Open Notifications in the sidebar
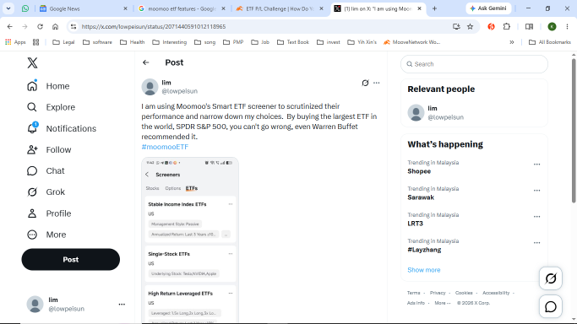This screenshot has width=577, height=324. (x=62, y=128)
